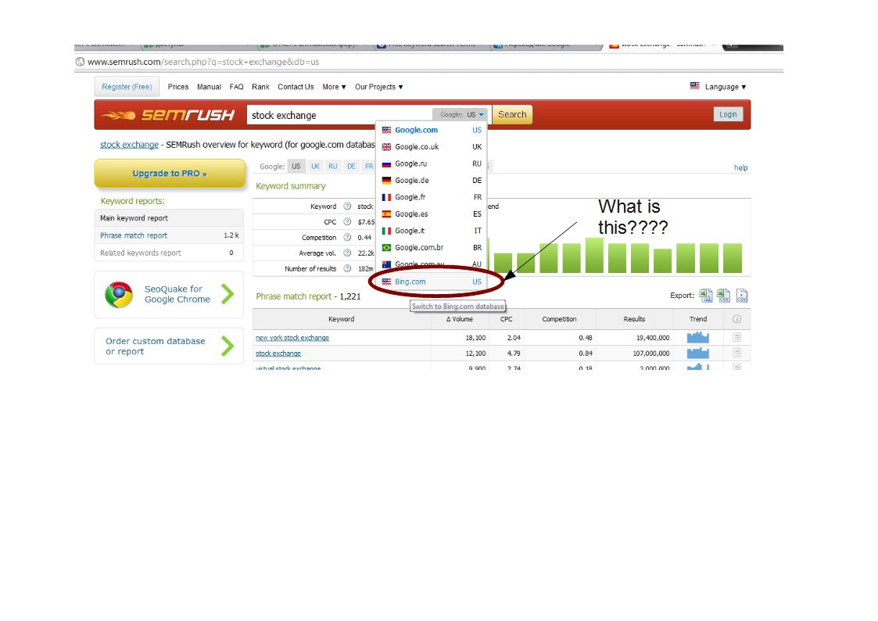Open the Prices page
This screenshot has width=878, height=621.
click(178, 87)
